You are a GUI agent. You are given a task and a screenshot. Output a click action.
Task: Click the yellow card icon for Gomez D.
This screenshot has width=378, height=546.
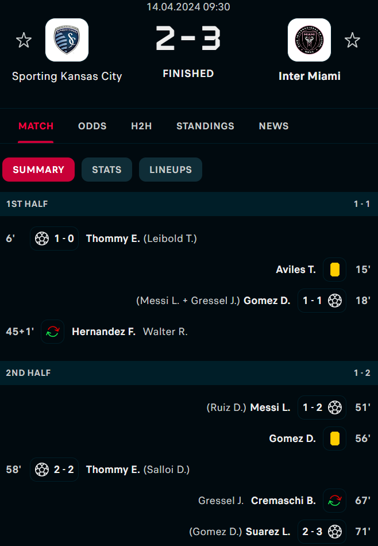(x=334, y=439)
